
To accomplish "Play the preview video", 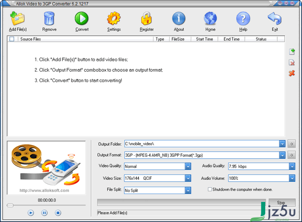I will click(x=31, y=213).
